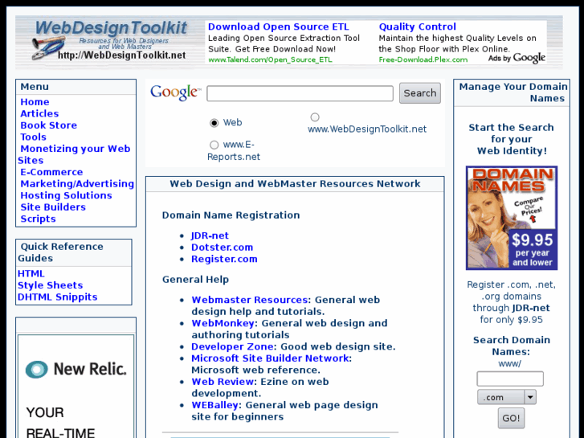Open the Dotster.com registration link

pyautogui.click(x=222, y=248)
